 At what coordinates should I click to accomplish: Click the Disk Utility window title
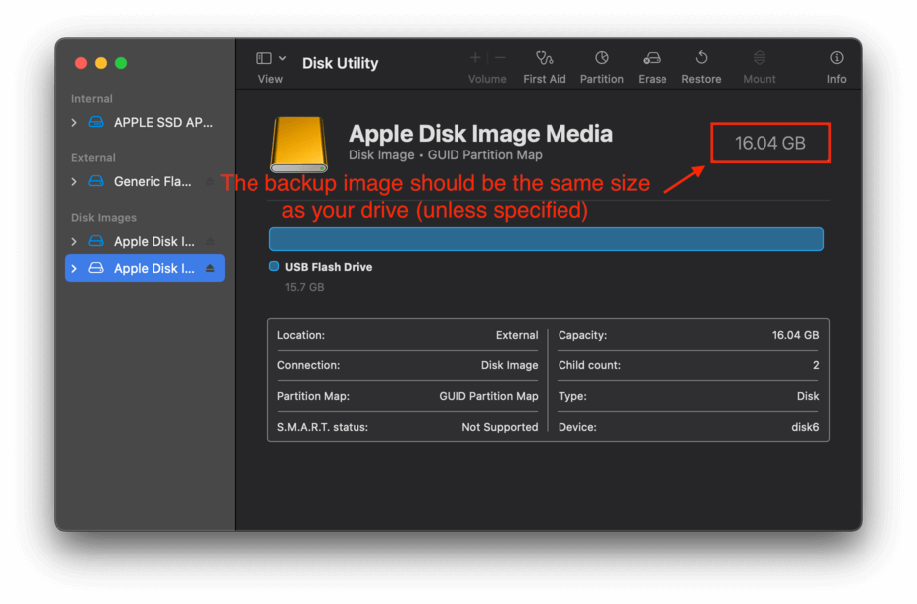coord(340,63)
